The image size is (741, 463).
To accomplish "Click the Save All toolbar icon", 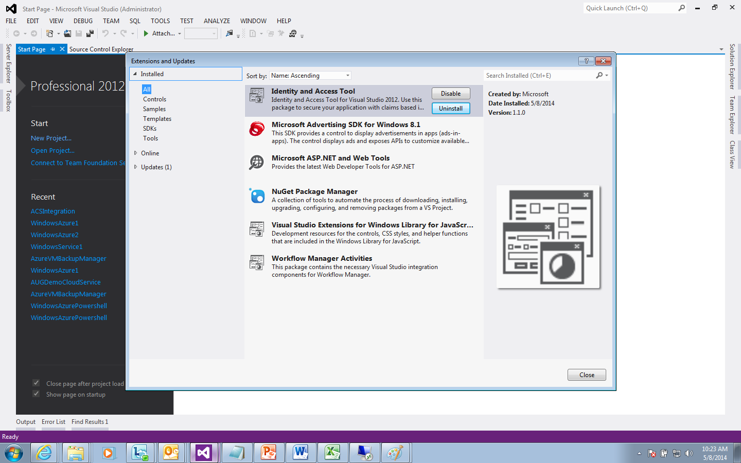I will (x=90, y=33).
